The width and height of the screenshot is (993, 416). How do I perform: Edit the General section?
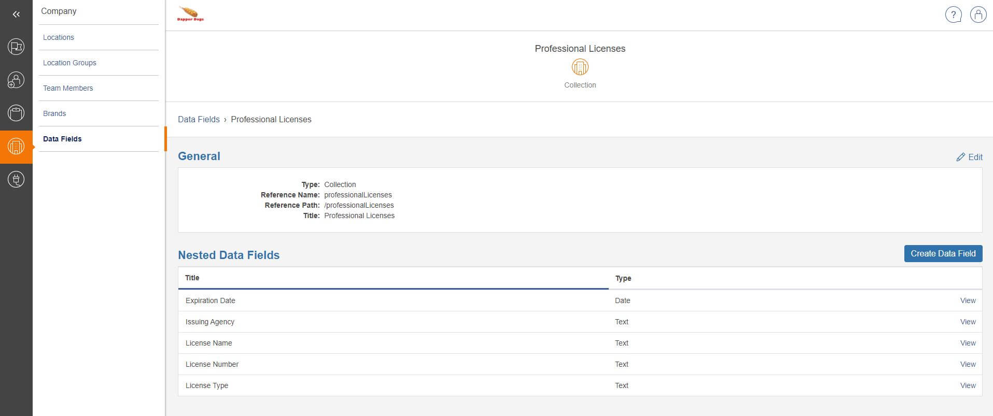click(x=969, y=157)
